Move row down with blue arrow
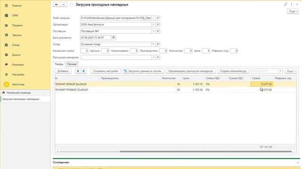Viewport: 302px width, 169px height. coord(84,71)
